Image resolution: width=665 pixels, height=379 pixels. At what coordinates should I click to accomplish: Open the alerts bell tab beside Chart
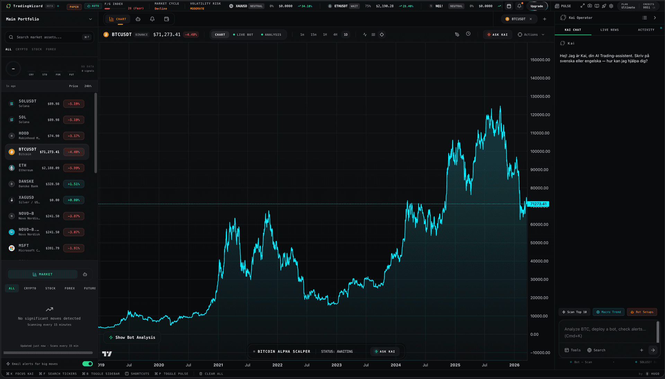click(x=152, y=19)
